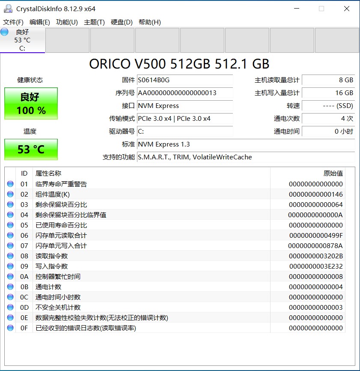Screen dimensions: 360x371
Task: Click the green 良好 100% health status button
Action: [x=30, y=103]
